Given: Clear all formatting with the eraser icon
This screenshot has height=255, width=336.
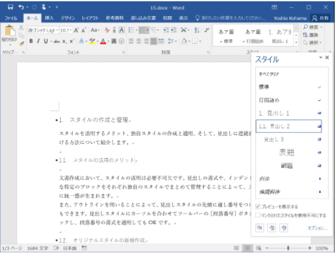Looking at the screenshot, I should point(107,30).
